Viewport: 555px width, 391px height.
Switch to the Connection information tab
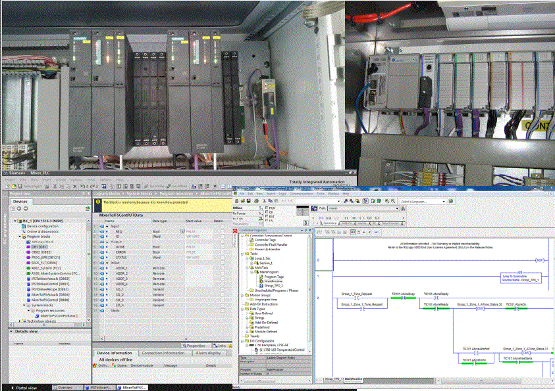163,353
